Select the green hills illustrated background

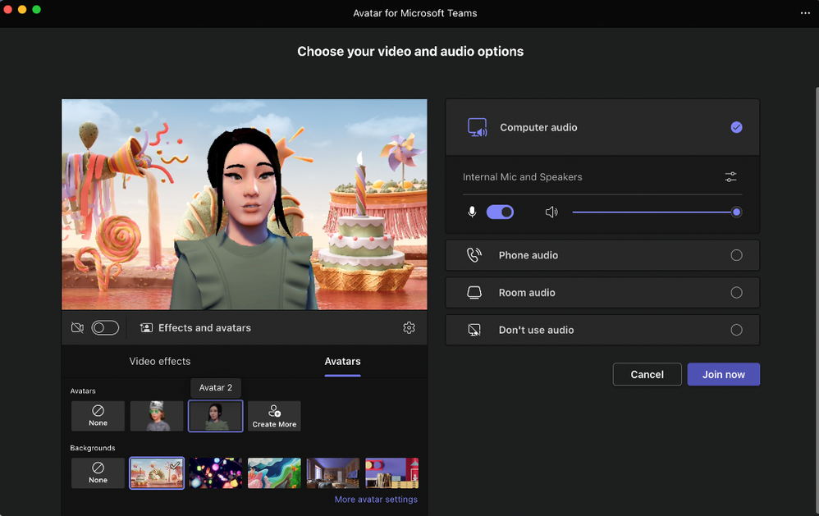click(274, 473)
